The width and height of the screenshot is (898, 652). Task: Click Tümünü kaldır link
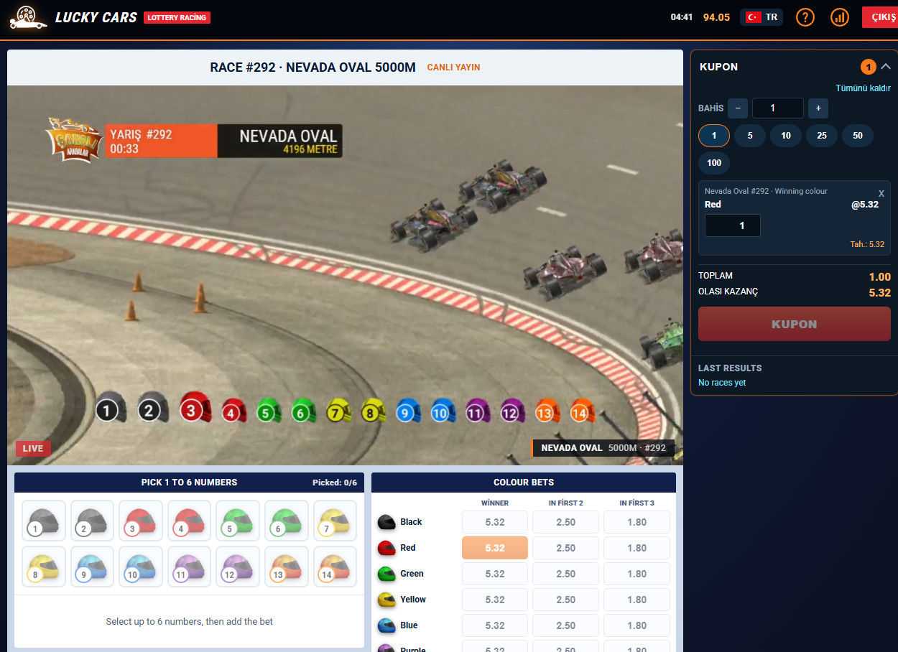click(x=863, y=88)
